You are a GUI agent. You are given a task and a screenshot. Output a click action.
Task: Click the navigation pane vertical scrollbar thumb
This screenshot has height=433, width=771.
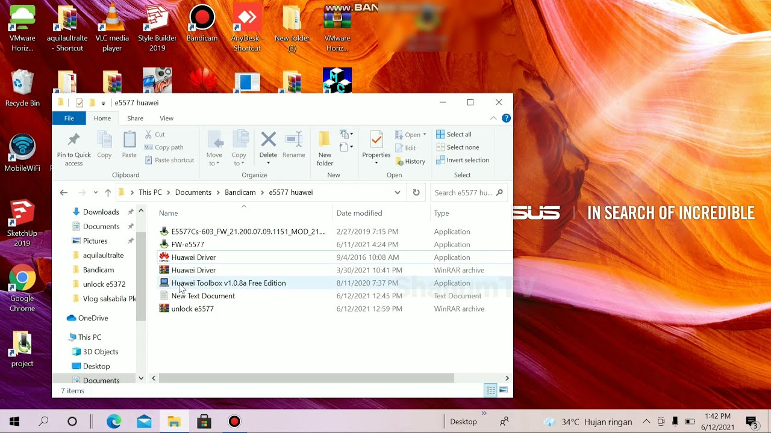141,277
